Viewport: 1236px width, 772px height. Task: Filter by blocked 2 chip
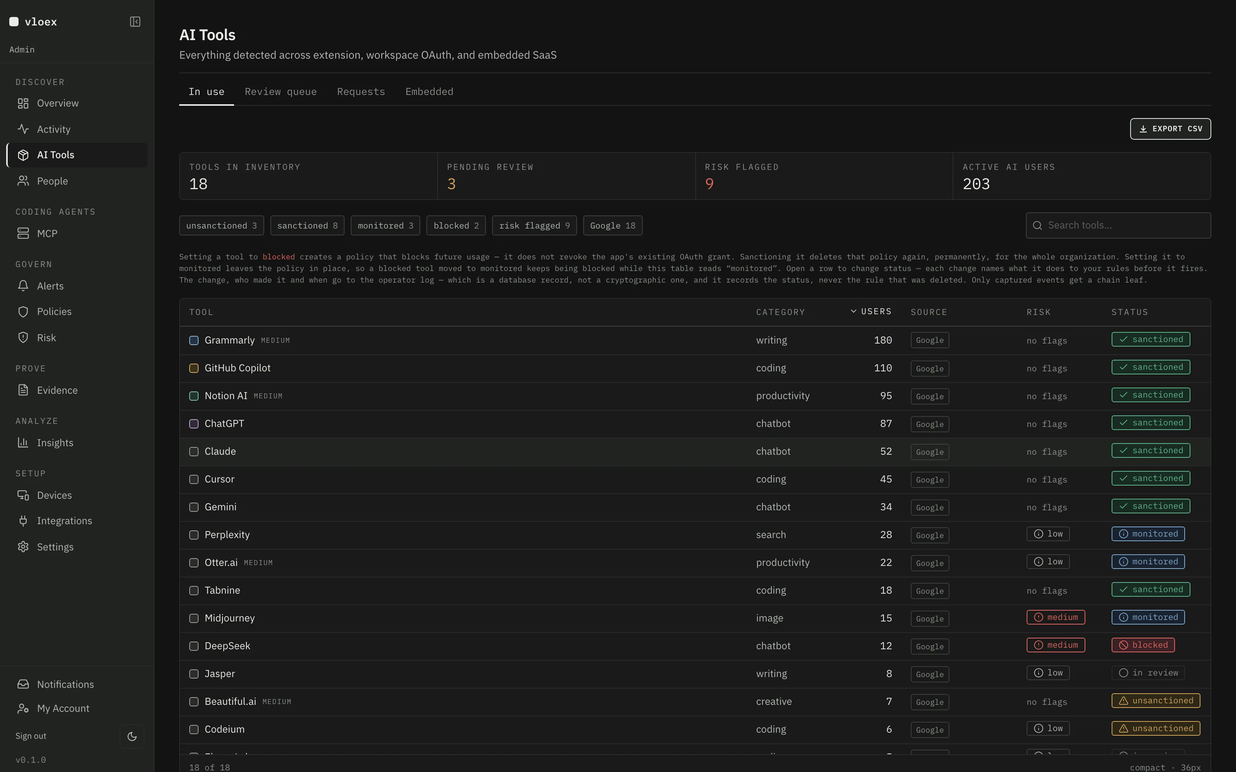pos(456,226)
